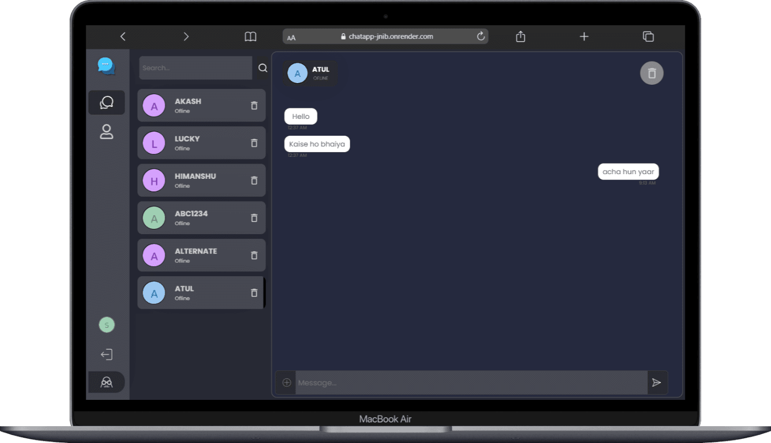Open a new browser tab with plus
771x443 pixels.
click(584, 36)
